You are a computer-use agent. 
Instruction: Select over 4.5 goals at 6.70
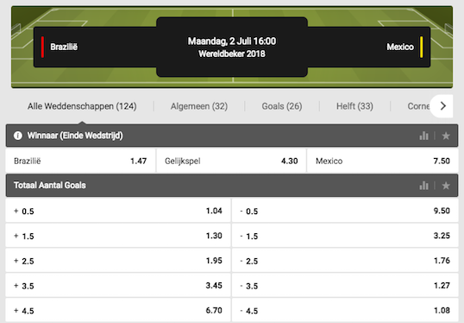pos(118,311)
